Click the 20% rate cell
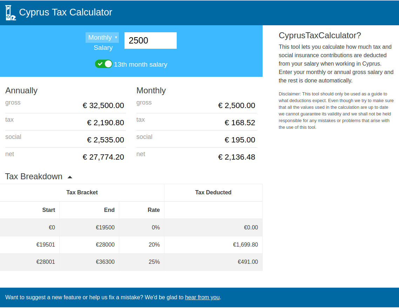 point(142,245)
